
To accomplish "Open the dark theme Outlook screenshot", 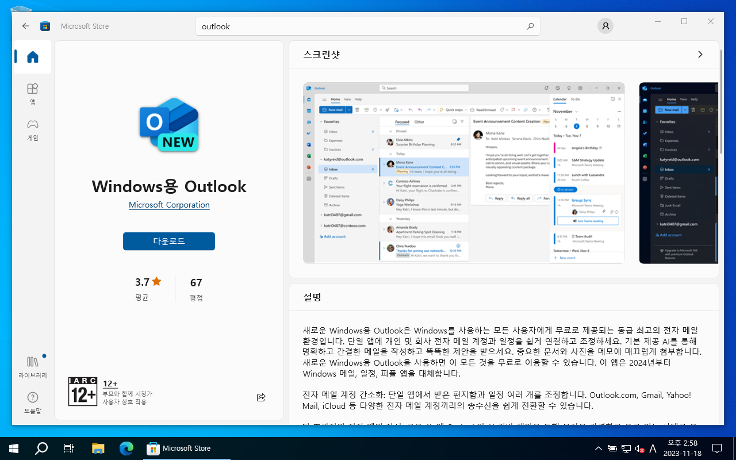I will pyautogui.click(x=678, y=172).
